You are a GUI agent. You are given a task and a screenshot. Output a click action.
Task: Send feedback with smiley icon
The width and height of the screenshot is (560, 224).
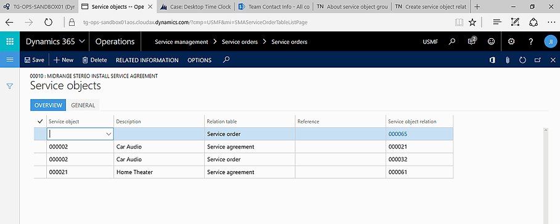[492, 42]
